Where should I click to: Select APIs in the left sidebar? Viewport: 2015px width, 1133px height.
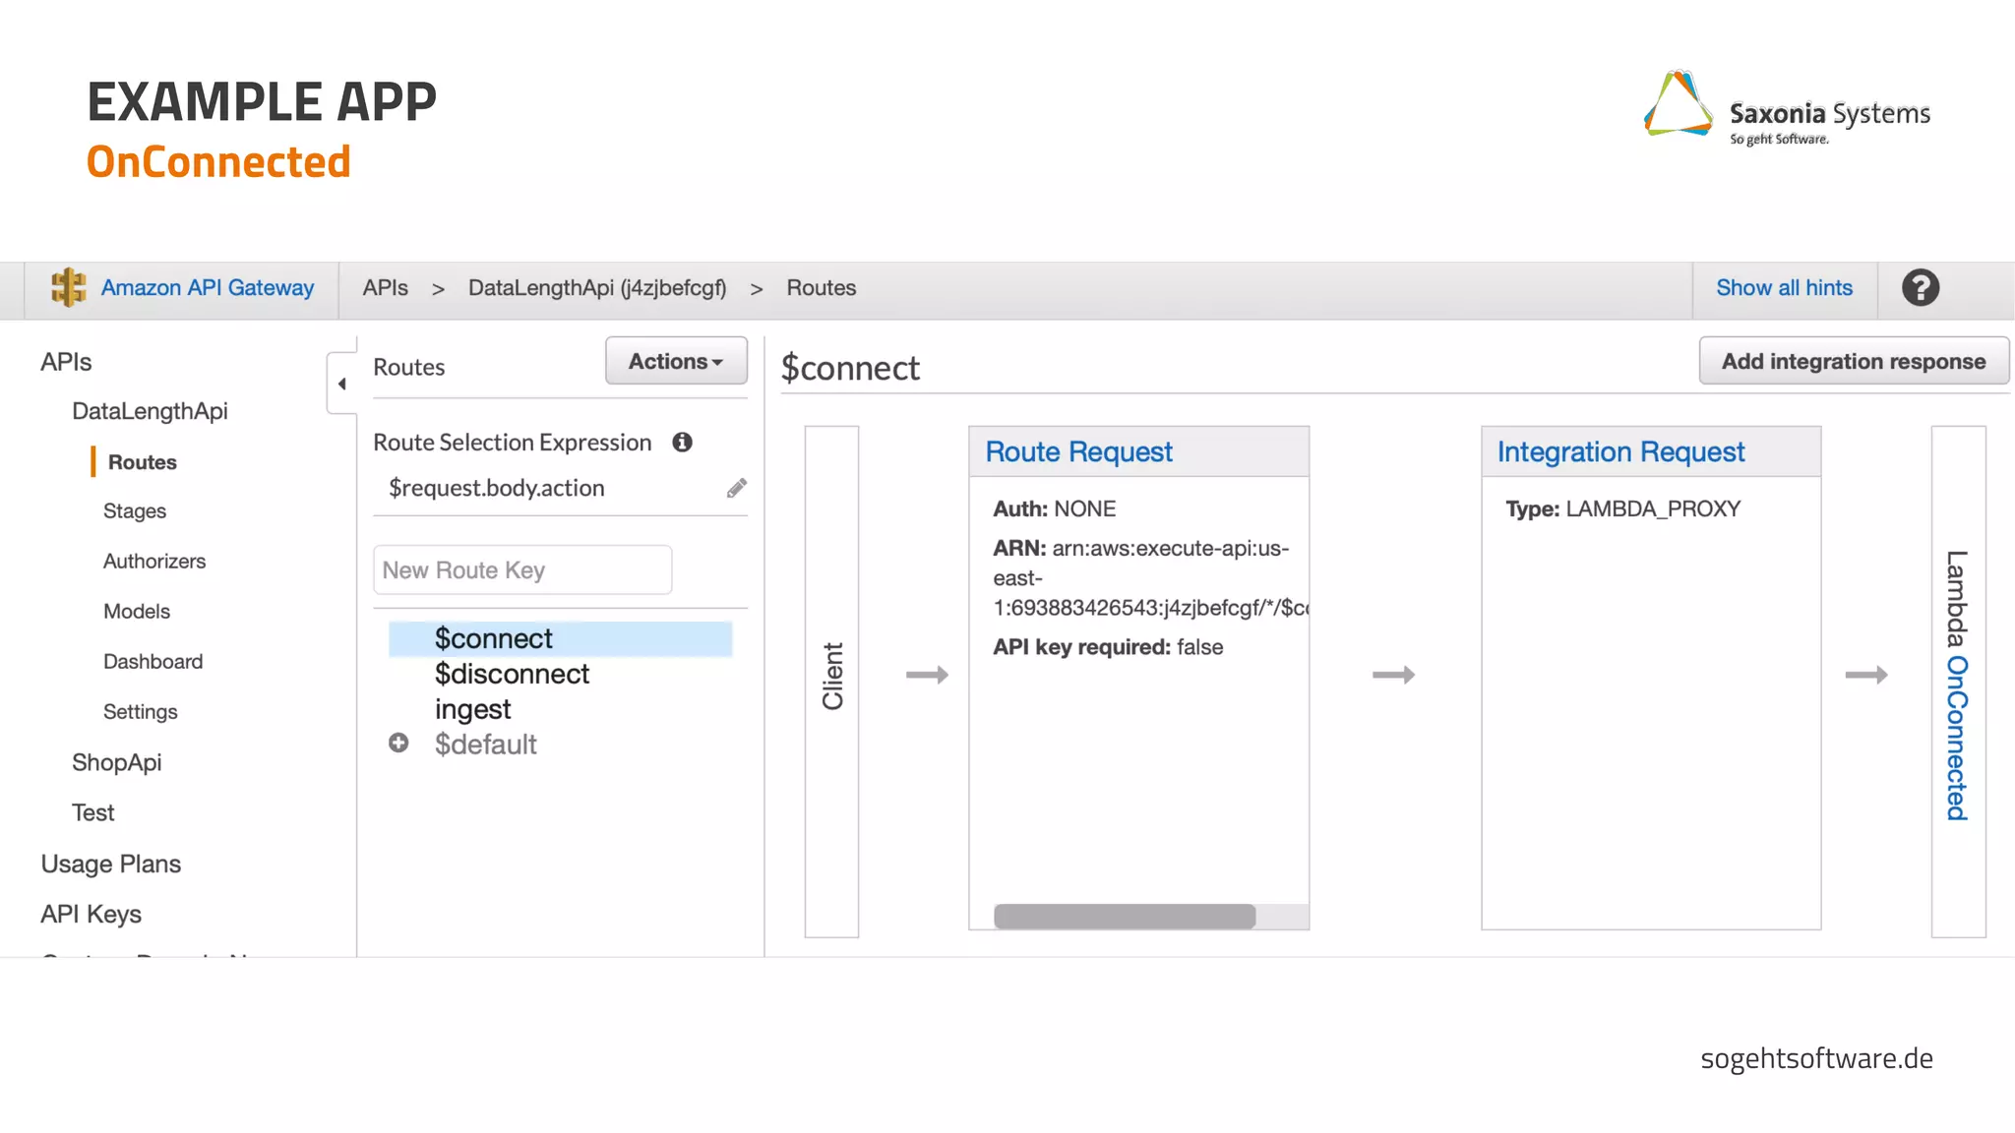(x=66, y=362)
